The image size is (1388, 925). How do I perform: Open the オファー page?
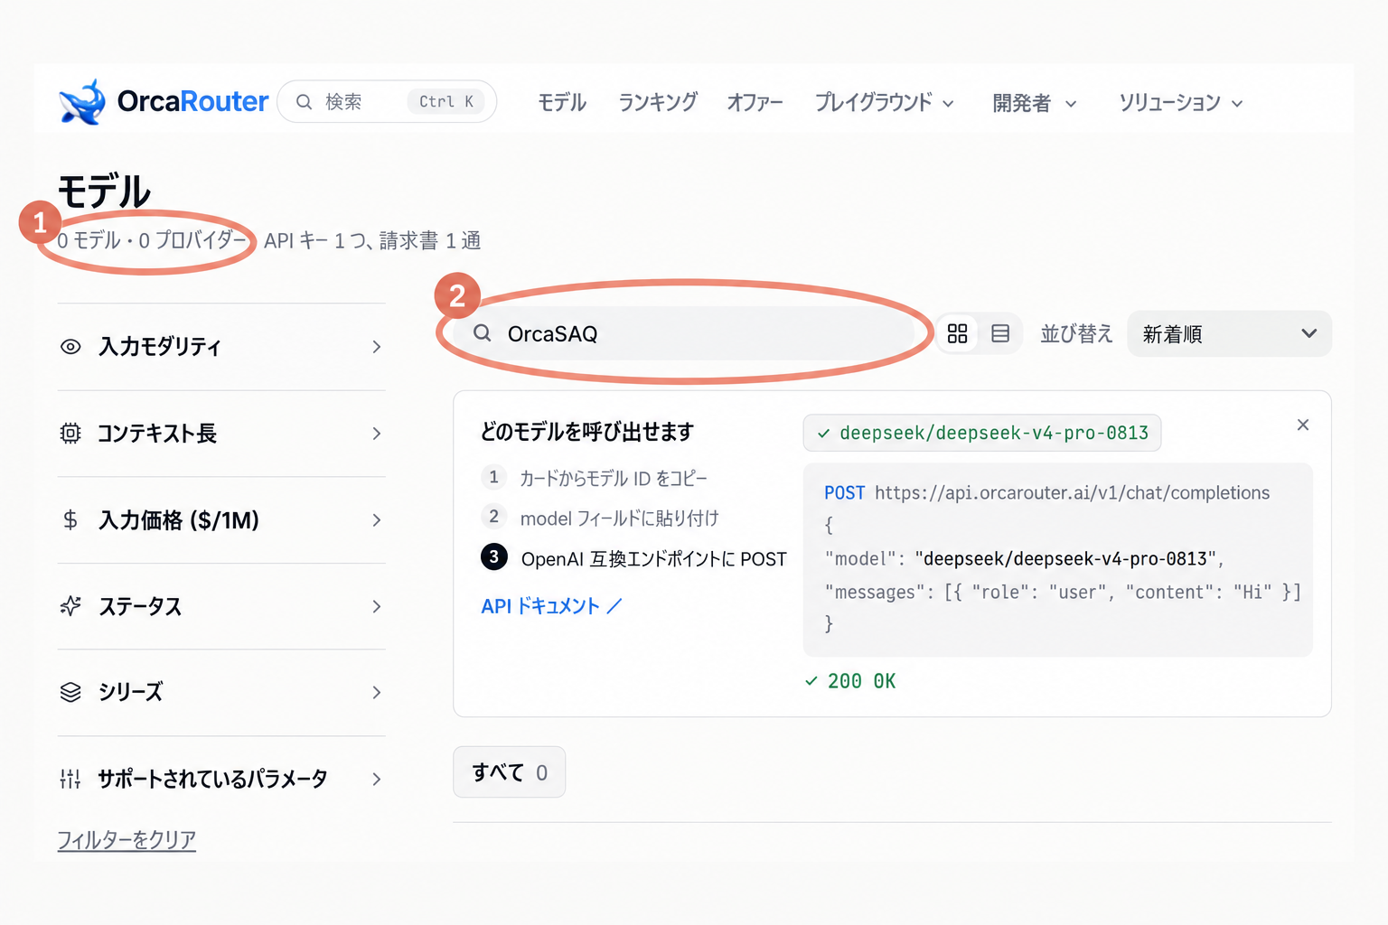[x=755, y=102]
